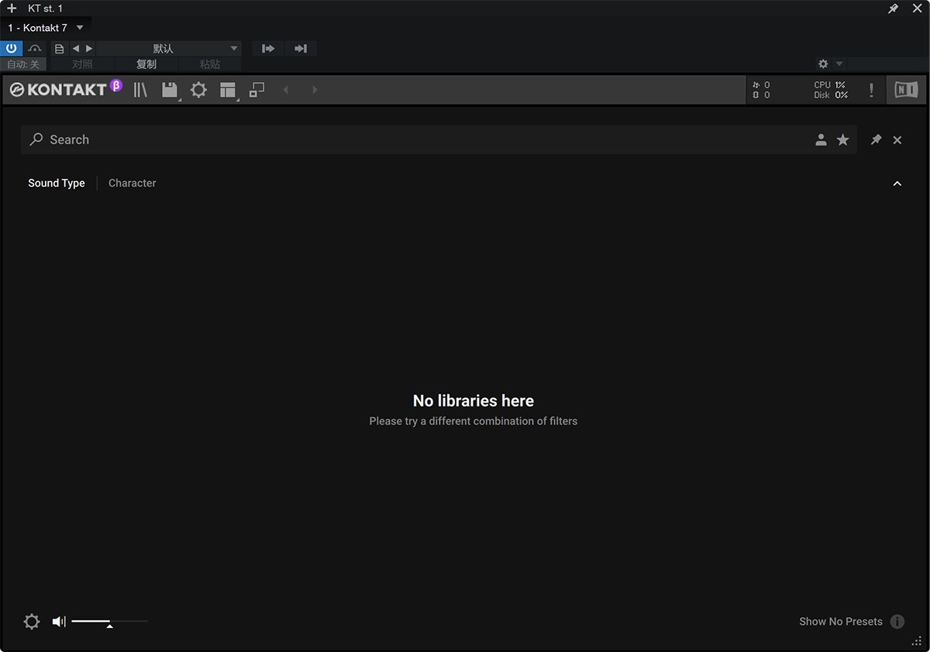Open Kontakt settings via the gear icon
The height and width of the screenshot is (652, 930).
(x=198, y=90)
